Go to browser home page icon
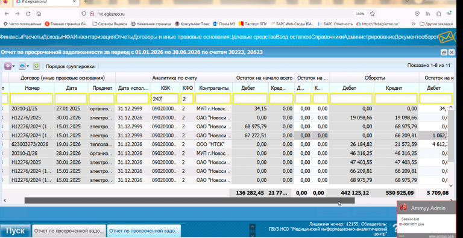The width and height of the screenshot is (463, 238). 39,14
